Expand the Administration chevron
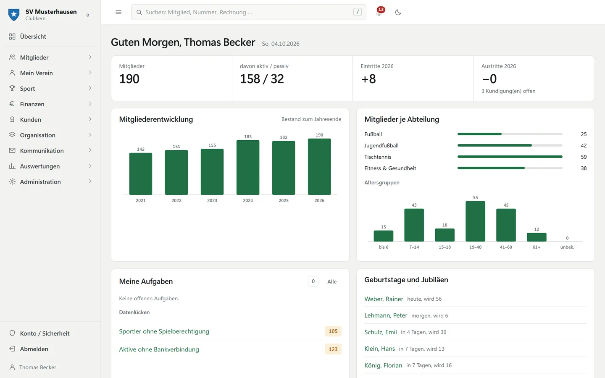This screenshot has height=378, width=605. (x=90, y=181)
